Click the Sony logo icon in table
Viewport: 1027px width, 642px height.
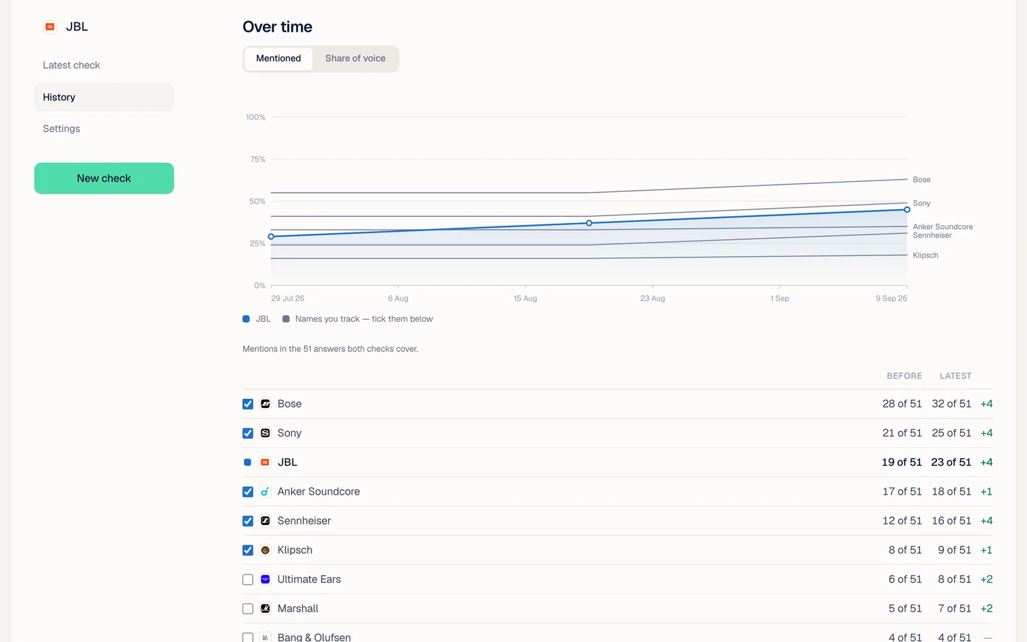tap(266, 433)
